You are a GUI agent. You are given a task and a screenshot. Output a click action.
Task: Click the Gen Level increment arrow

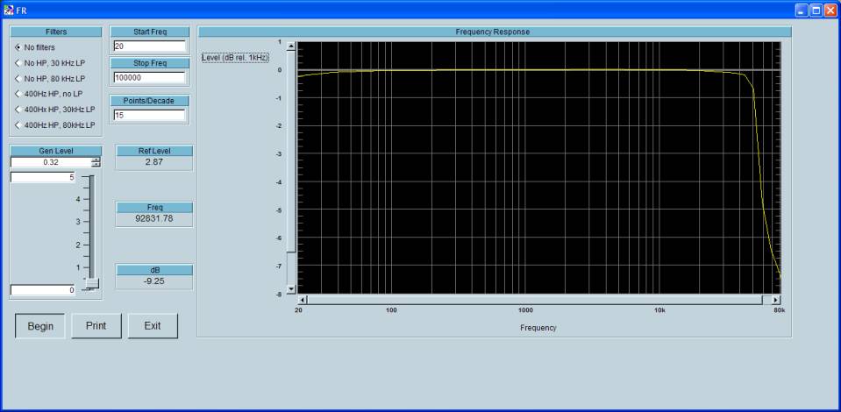coord(96,160)
